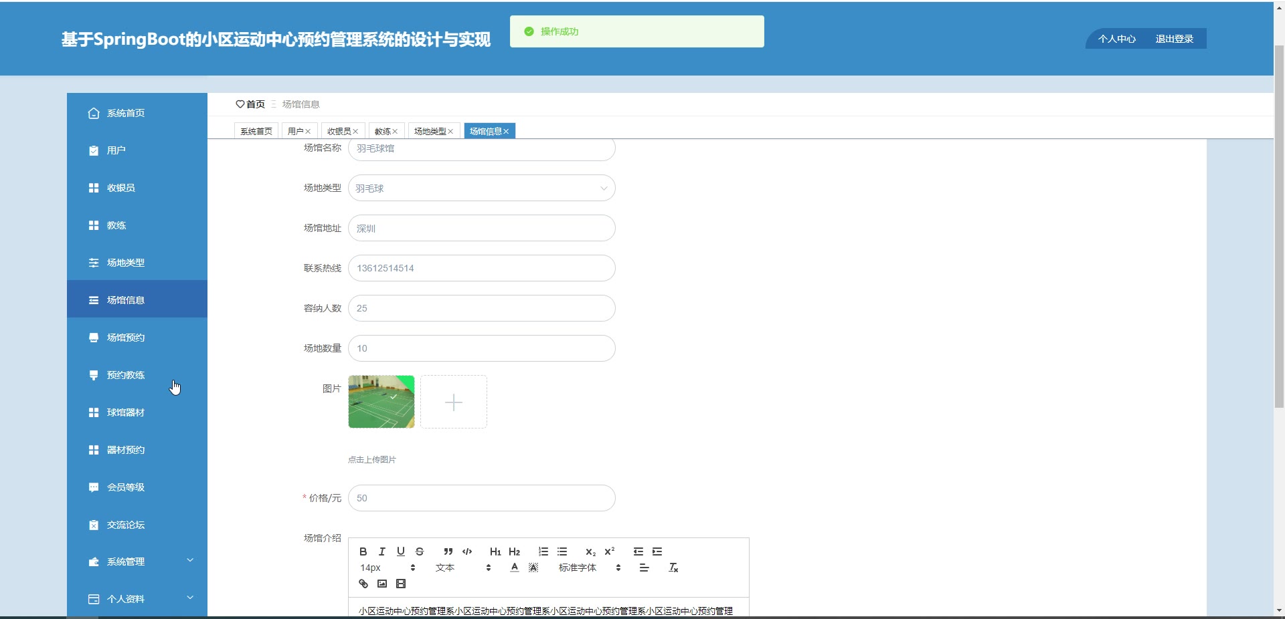Go to 个人中心 in the header
Viewport: 1285px width, 619px height.
pos(1117,39)
